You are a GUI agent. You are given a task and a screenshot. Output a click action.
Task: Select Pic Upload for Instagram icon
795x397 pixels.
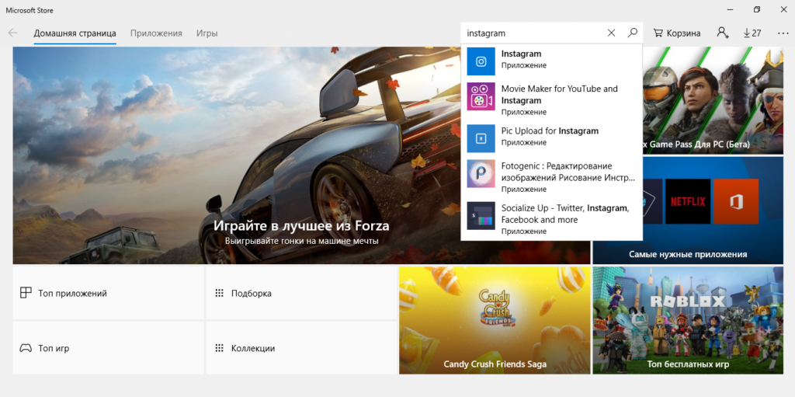(481, 138)
